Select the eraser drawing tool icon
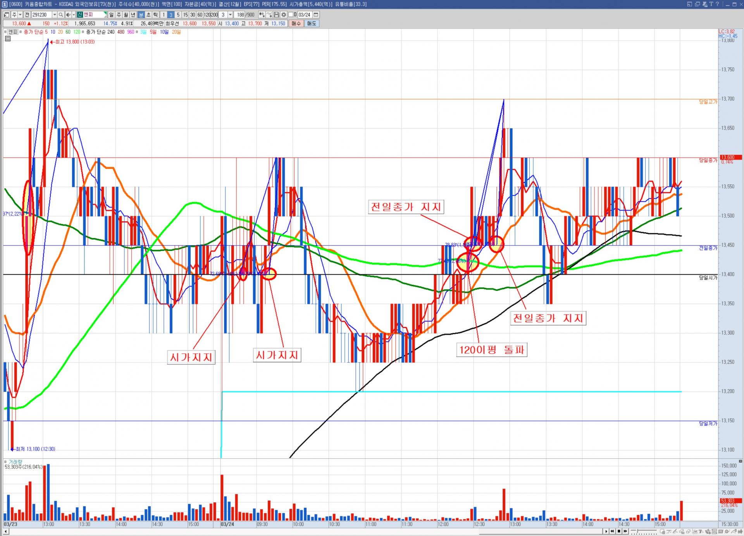 coord(689,531)
